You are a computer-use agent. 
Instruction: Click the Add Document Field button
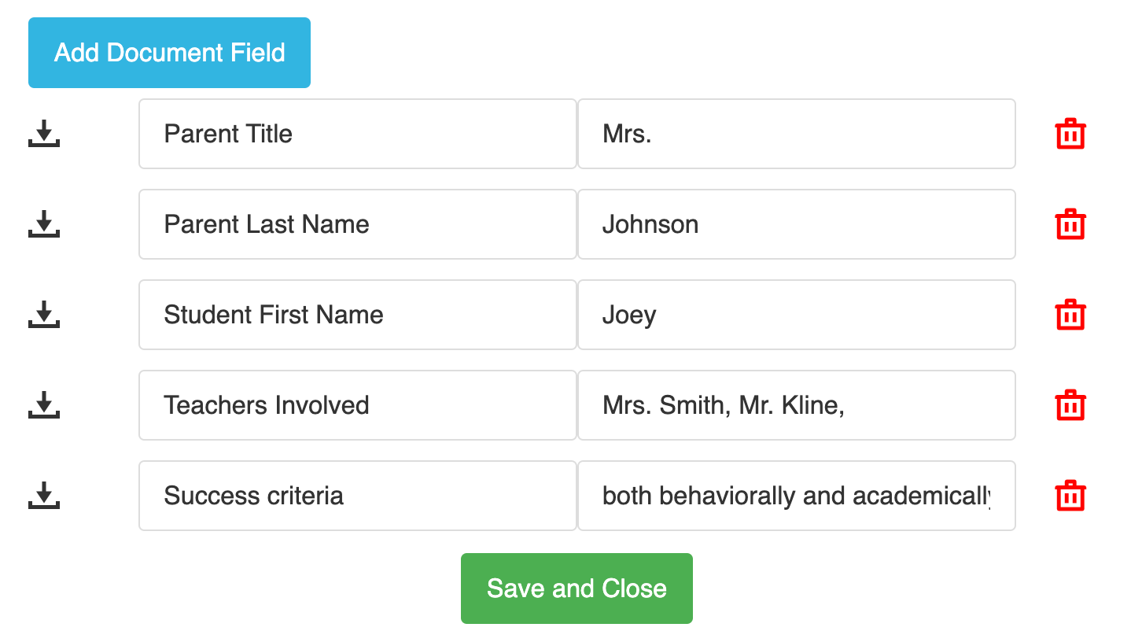(169, 53)
